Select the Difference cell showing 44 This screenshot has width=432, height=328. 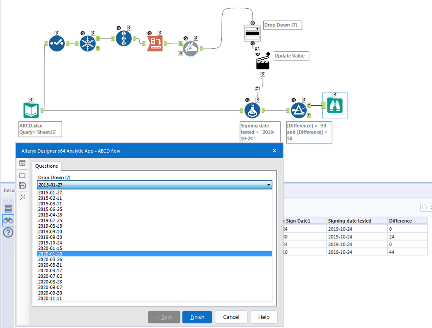[x=407, y=252]
